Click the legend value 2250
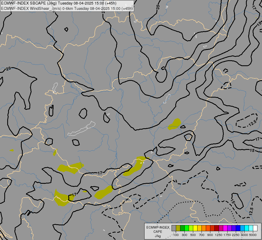This screenshot has width=262, height=240. tap(236, 235)
